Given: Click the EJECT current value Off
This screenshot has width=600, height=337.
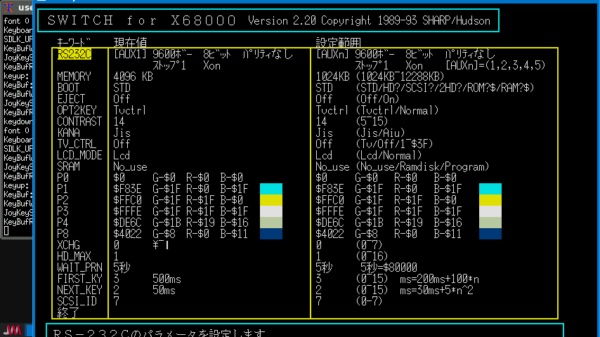Looking at the screenshot, I should pos(122,99).
